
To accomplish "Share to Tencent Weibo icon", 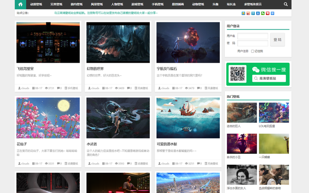I will (253, 13).
